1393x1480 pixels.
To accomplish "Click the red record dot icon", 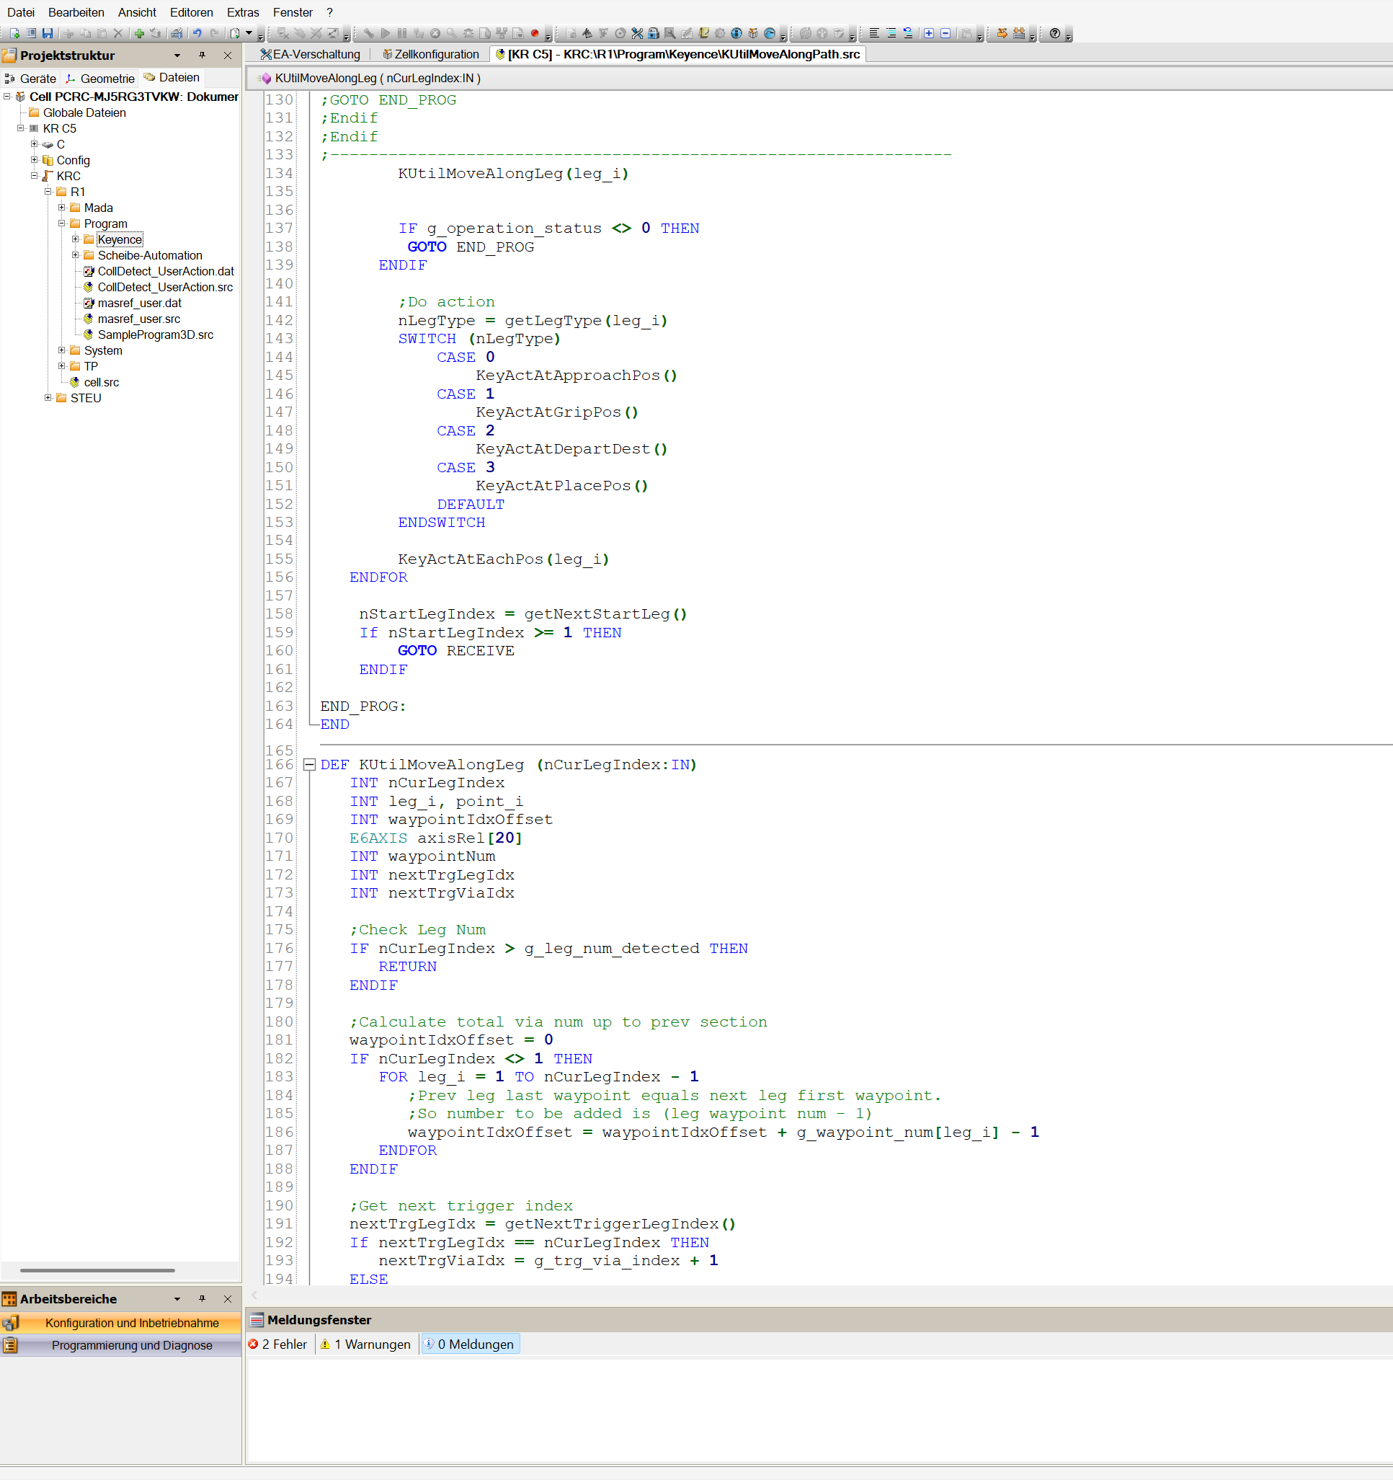I will coord(534,33).
